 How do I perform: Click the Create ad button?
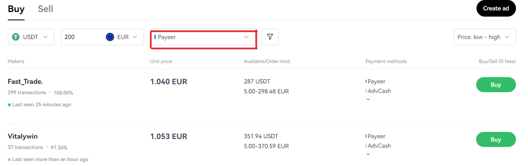pos(496,8)
